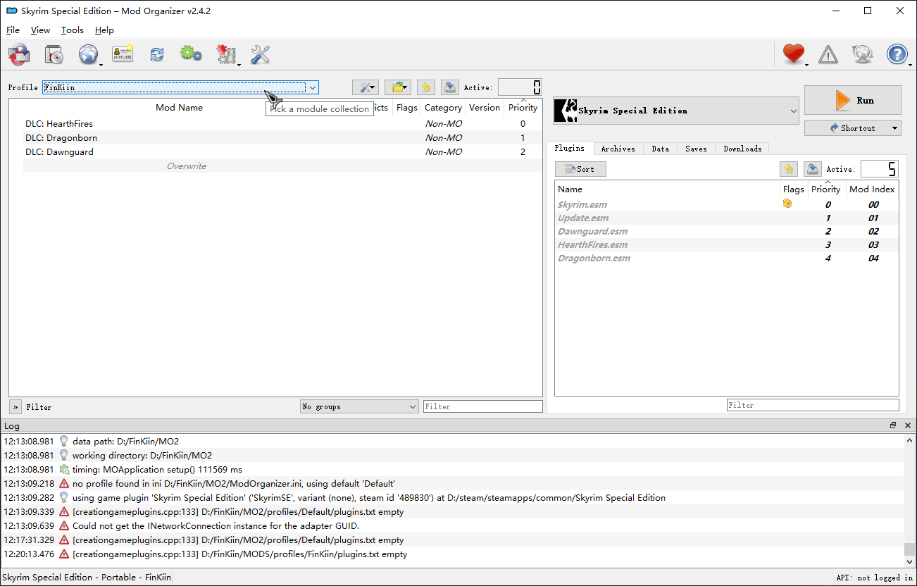Click the Update globe icon

point(862,54)
